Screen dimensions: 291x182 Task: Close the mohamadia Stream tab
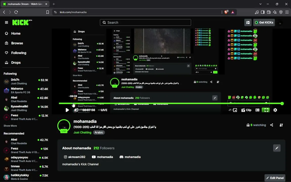46,4
